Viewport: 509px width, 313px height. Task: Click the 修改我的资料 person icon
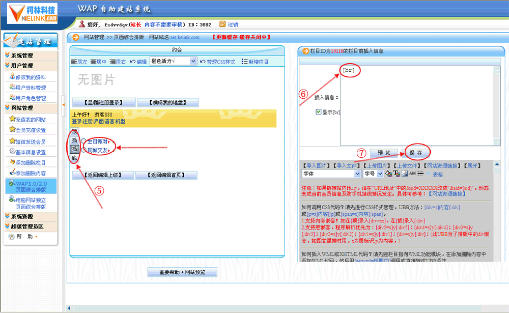tap(12, 76)
